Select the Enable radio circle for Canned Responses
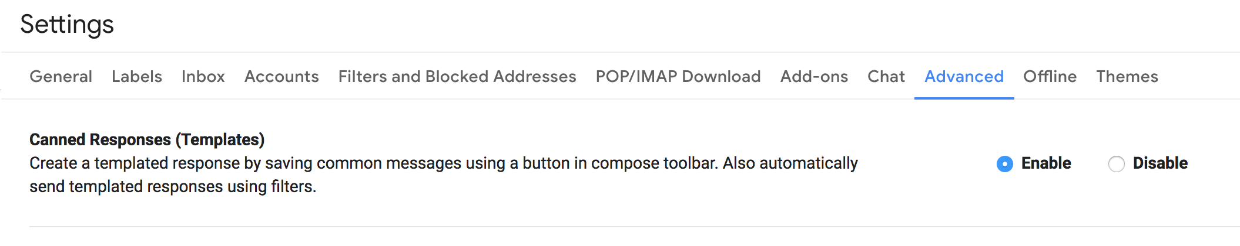 coord(1005,164)
